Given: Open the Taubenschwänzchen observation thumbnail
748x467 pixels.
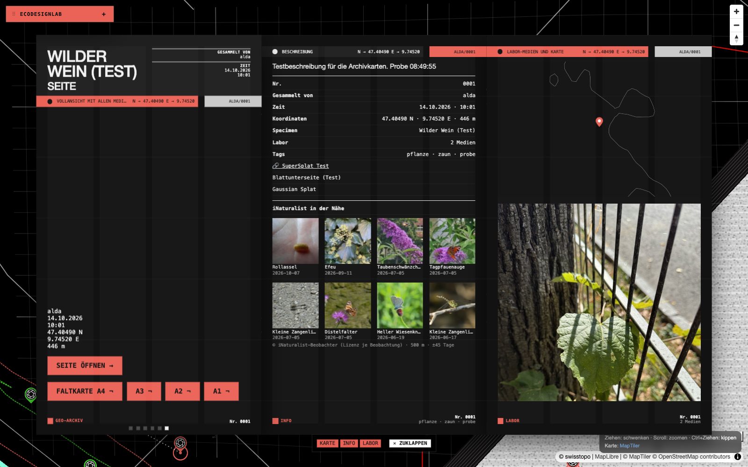Looking at the screenshot, I should coord(400,241).
